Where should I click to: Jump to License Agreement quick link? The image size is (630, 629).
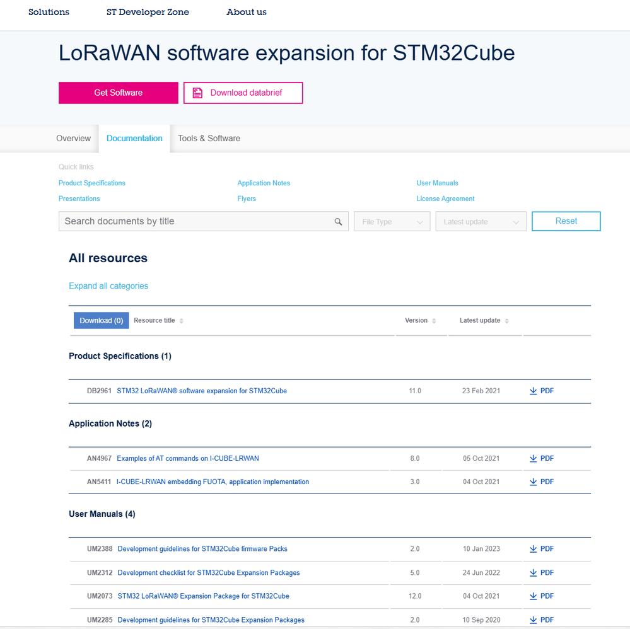[x=445, y=199]
